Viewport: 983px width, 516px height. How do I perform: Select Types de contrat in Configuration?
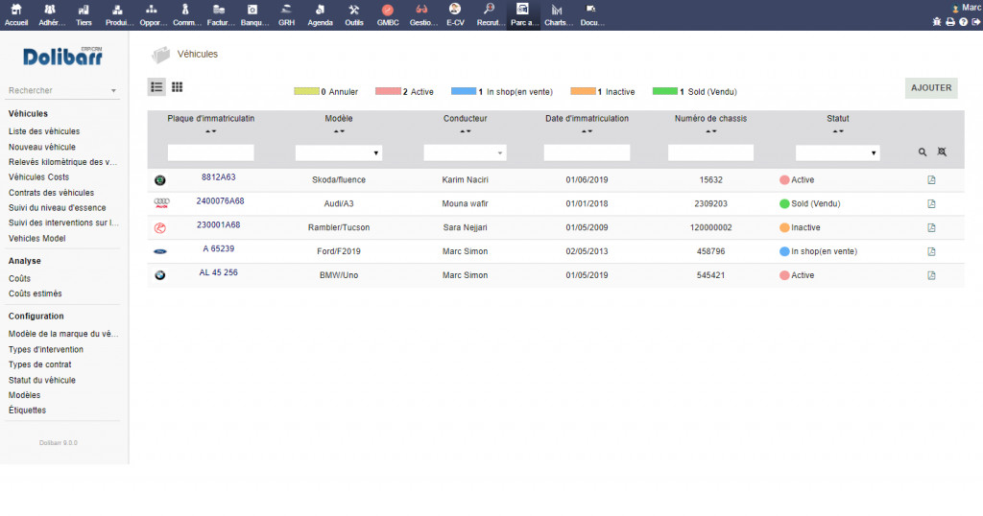click(40, 364)
